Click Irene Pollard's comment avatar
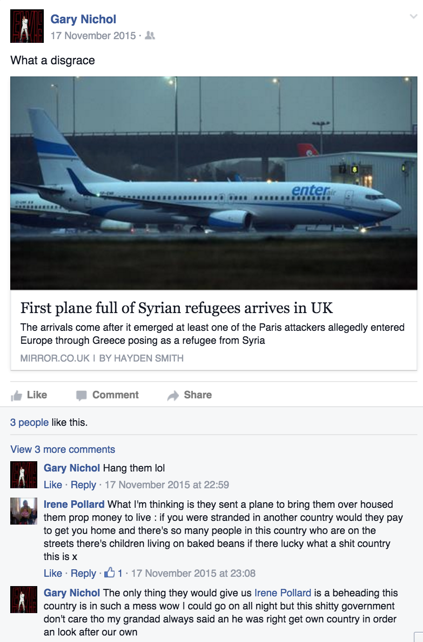This screenshot has height=642, width=423. [x=24, y=511]
